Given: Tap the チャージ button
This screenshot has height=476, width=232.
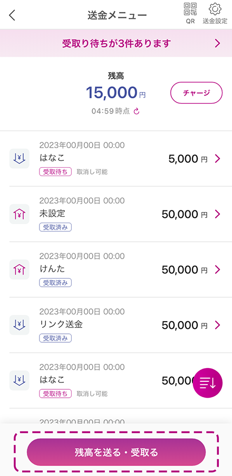Looking at the screenshot, I should pos(196,93).
